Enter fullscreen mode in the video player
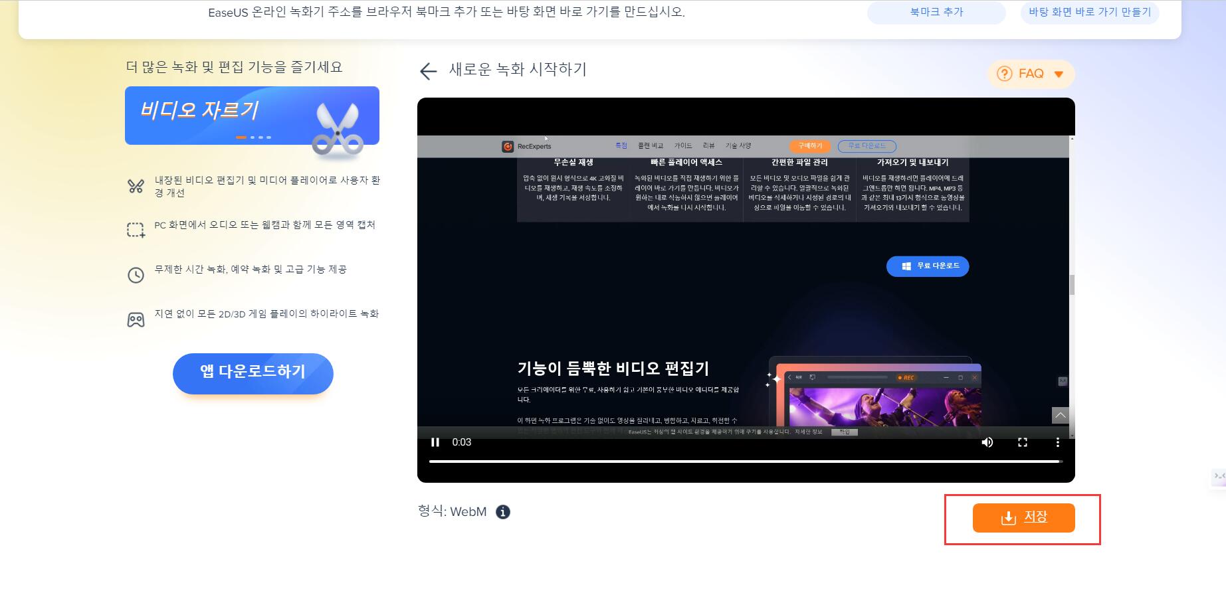Image resolution: width=1226 pixels, height=589 pixels. 1023,442
